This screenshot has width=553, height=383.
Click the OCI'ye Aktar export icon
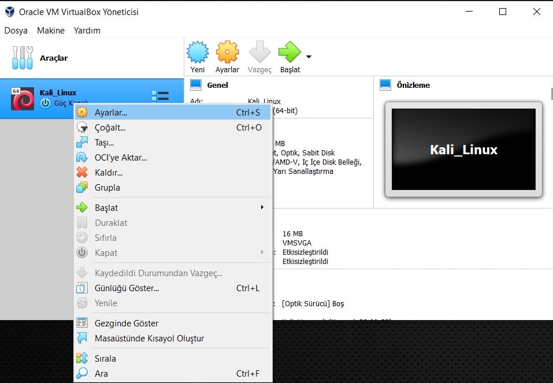point(81,157)
